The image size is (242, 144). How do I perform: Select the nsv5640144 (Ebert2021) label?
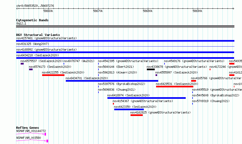(116, 67)
